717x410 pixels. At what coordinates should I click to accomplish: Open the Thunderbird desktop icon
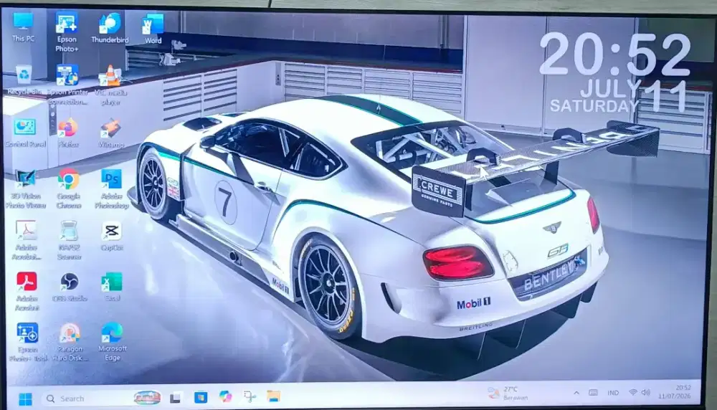point(110,29)
